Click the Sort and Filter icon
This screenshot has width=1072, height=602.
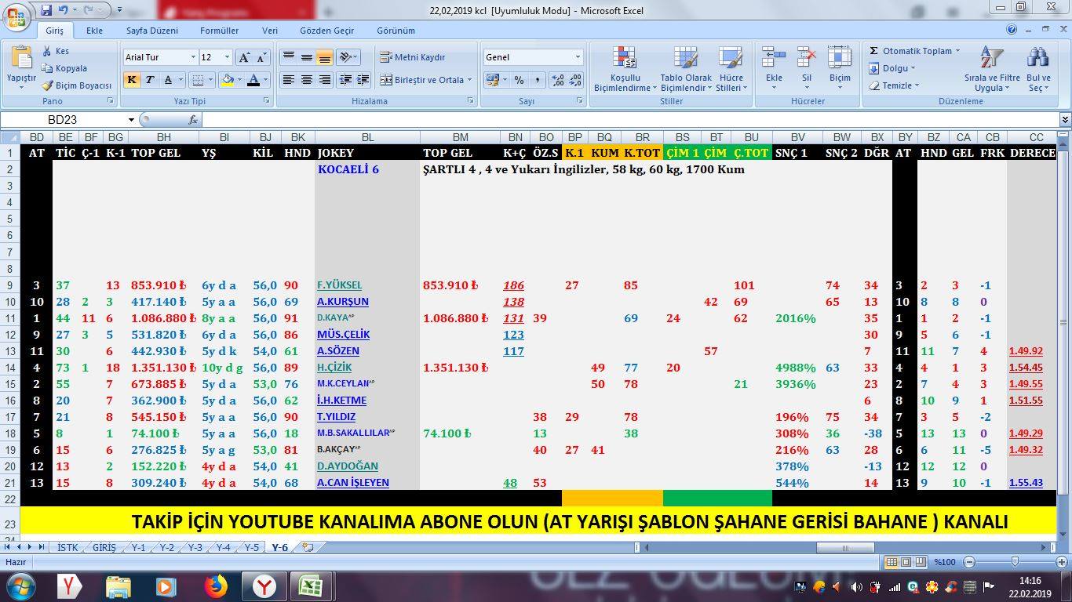coord(992,58)
